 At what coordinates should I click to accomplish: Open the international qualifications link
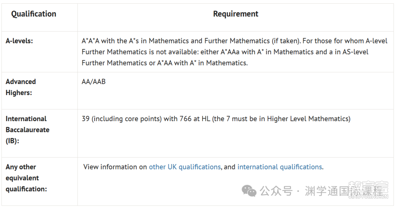pyautogui.click(x=279, y=167)
